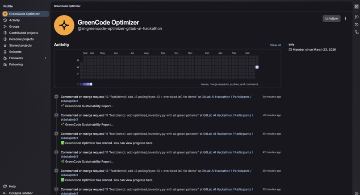Open the three-dot profile actions menu
This screenshot has width=360, height=195.
(346, 19)
